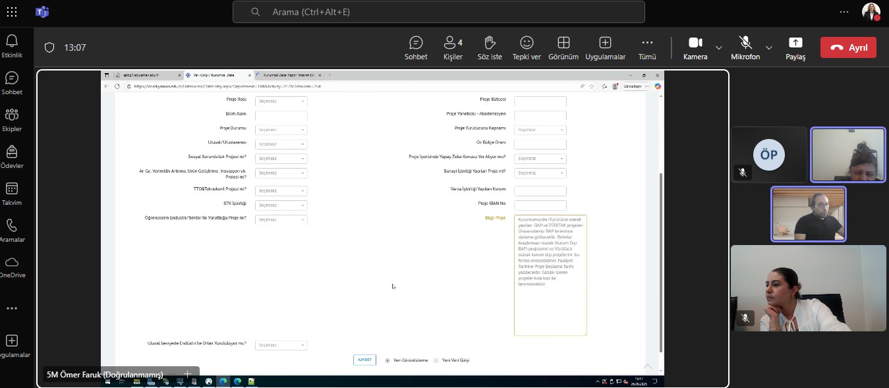Click Paylaş to share screen
Image resolution: width=889 pixels, height=388 pixels.
[795, 47]
